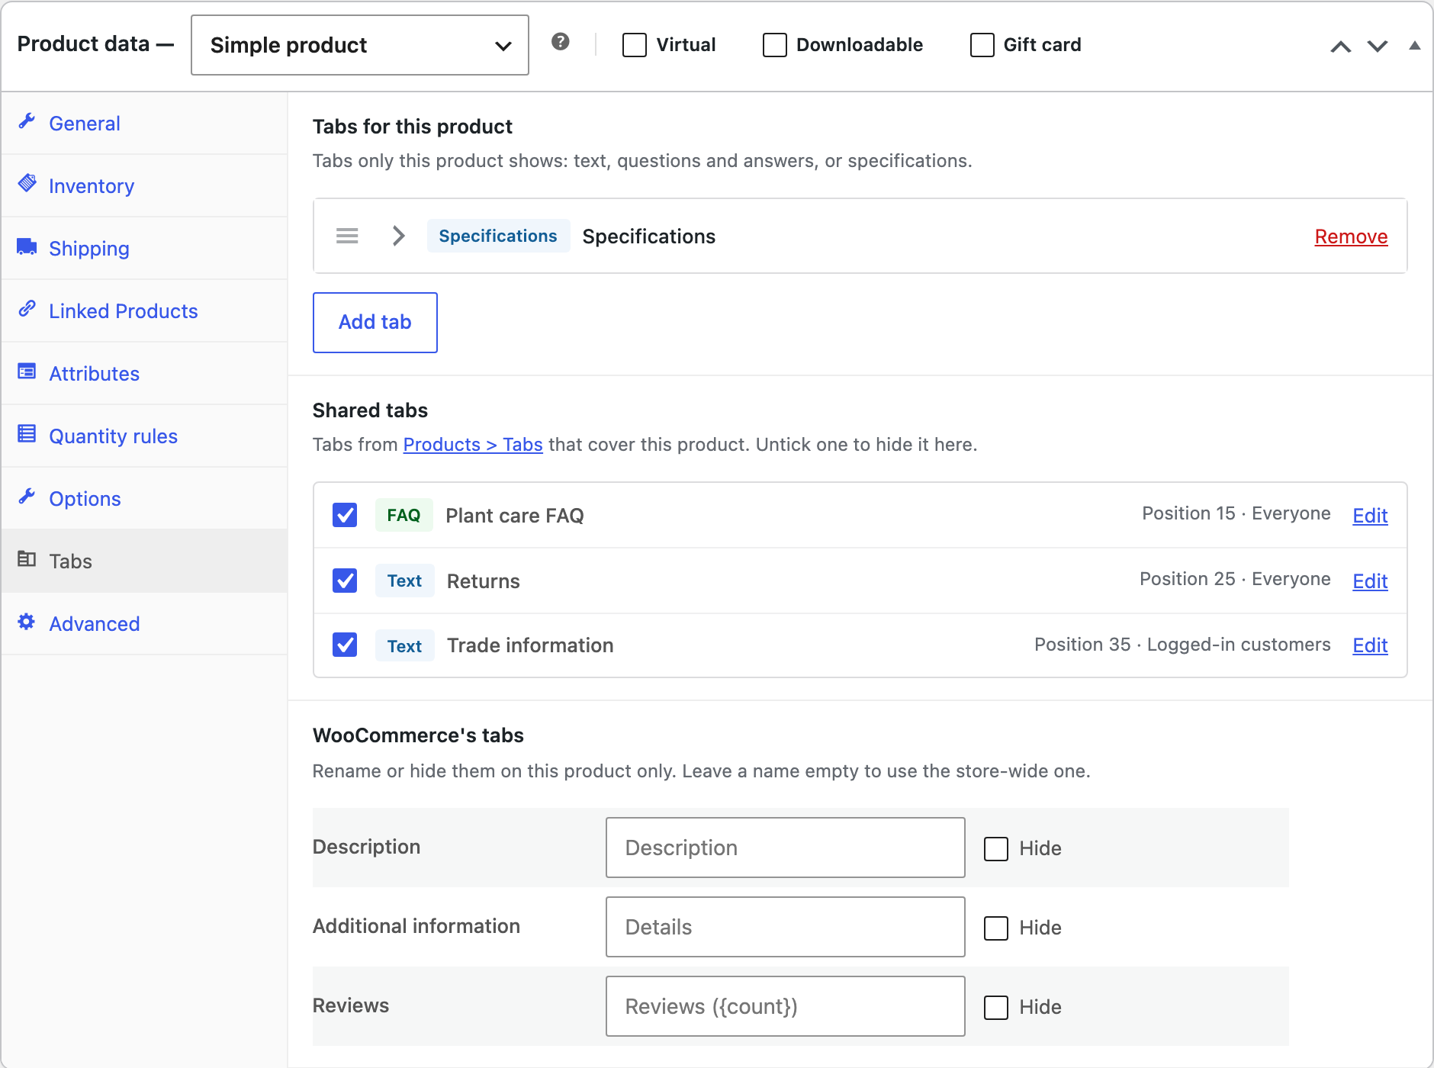The width and height of the screenshot is (1434, 1068).
Task: Click the Additional information name field
Action: click(x=786, y=927)
